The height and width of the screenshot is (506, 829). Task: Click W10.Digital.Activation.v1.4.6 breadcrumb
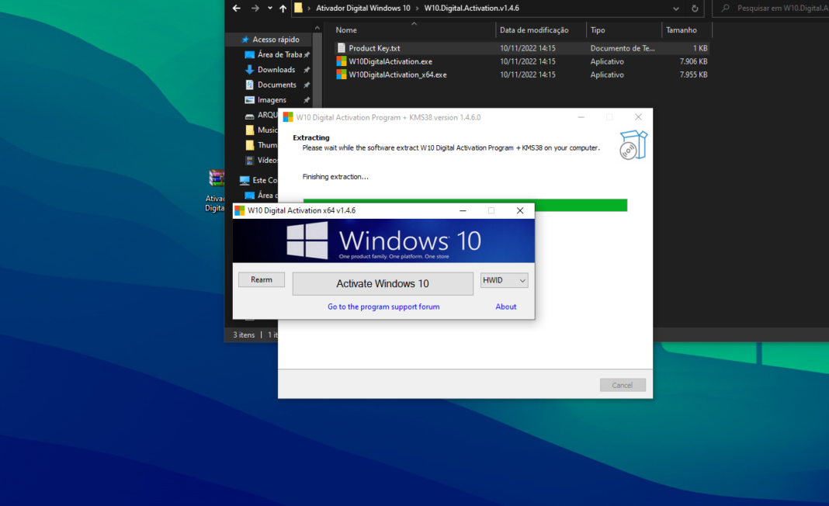(x=472, y=8)
